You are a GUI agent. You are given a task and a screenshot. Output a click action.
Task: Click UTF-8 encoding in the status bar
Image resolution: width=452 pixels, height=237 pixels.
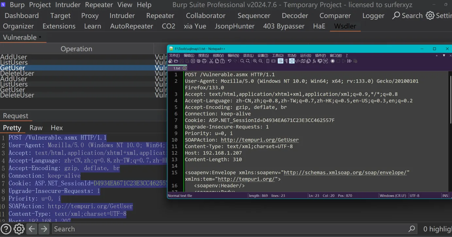pyautogui.click(x=414, y=196)
